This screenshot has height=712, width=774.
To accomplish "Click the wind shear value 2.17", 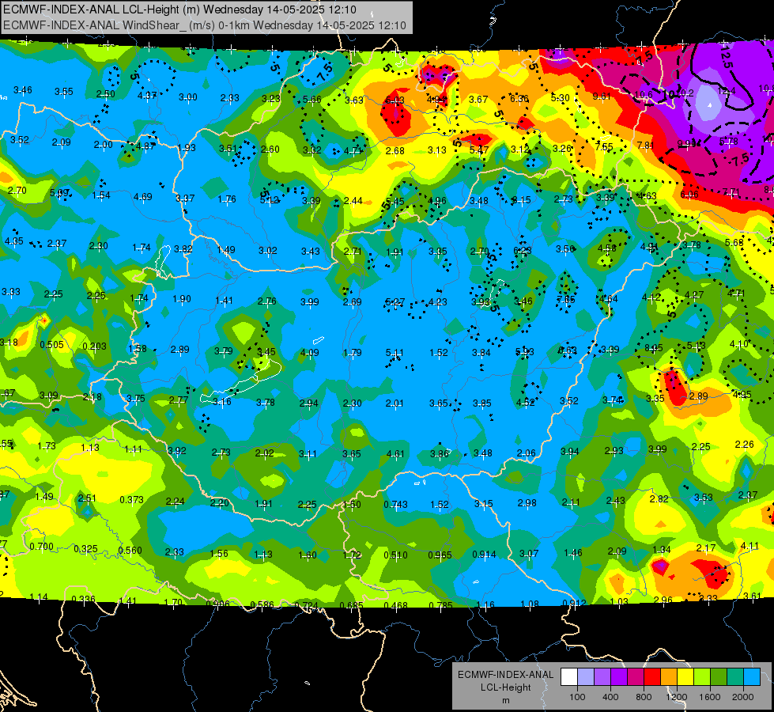I will 706,548.
